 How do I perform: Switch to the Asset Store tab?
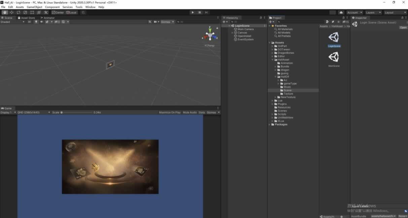click(x=28, y=18)
